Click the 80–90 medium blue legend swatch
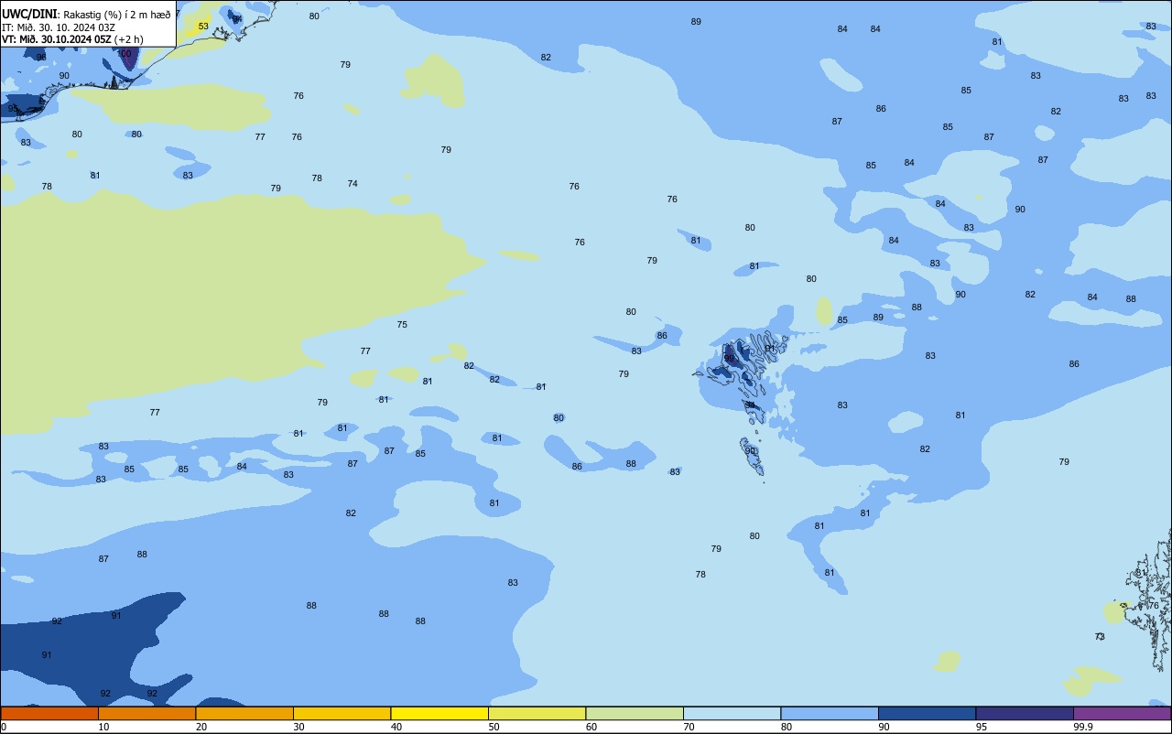Viewport: 1172px width, 734px height. pyautogui.click(x=830, y=713)
